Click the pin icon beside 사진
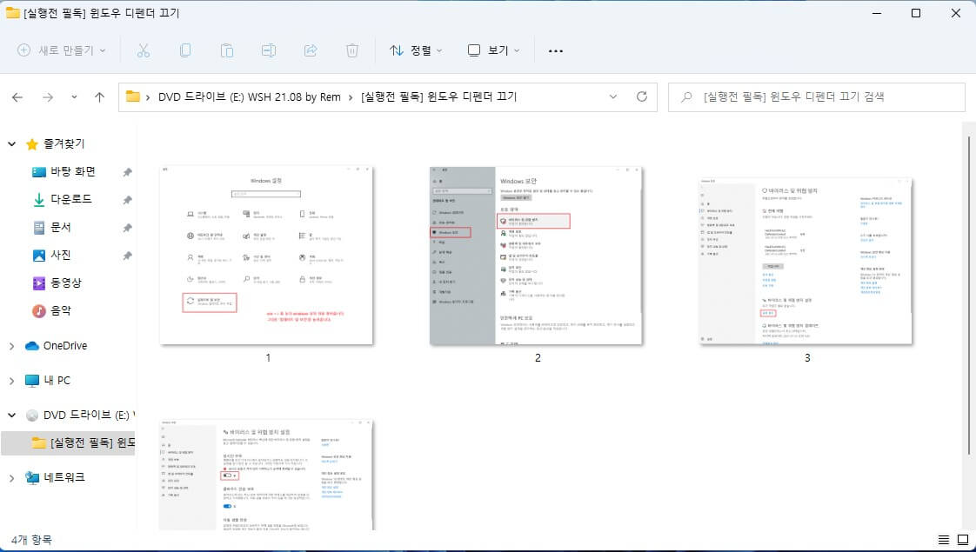976x552 pixels. click(x=127, y=256)
